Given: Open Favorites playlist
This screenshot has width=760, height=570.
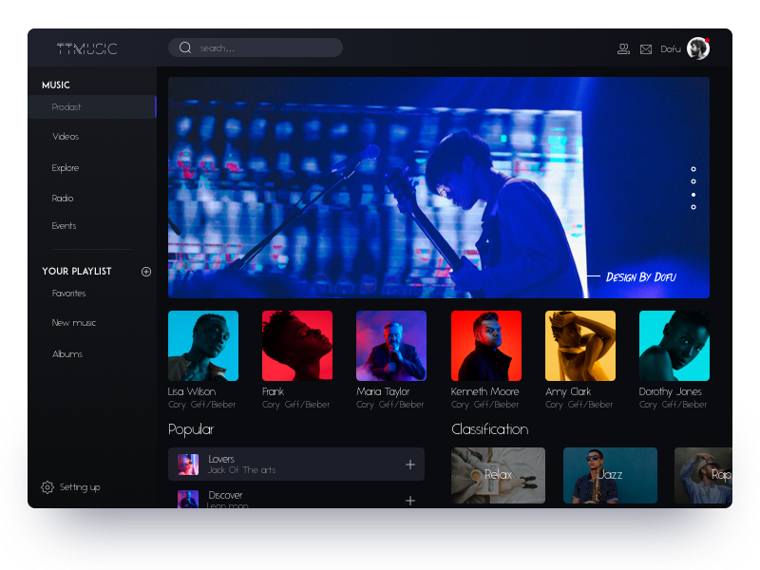Looking at the screenshot, I should (x=68, y=294).
